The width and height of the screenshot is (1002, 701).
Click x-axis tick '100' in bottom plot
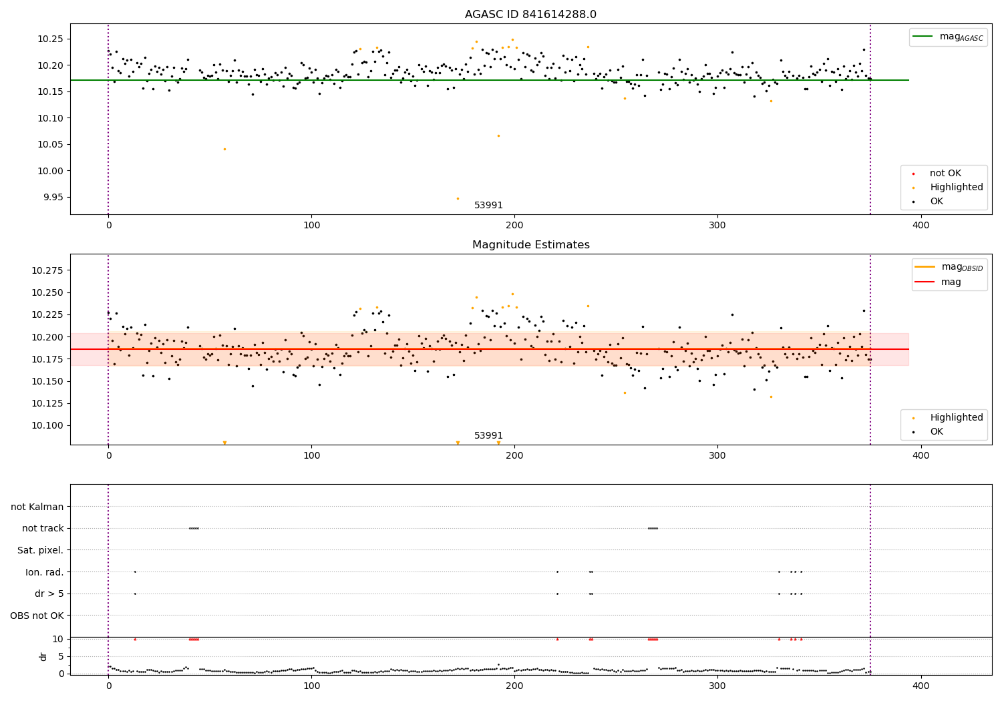(311, 686)
